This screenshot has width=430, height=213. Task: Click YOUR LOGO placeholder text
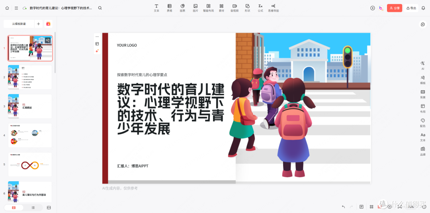127,45
